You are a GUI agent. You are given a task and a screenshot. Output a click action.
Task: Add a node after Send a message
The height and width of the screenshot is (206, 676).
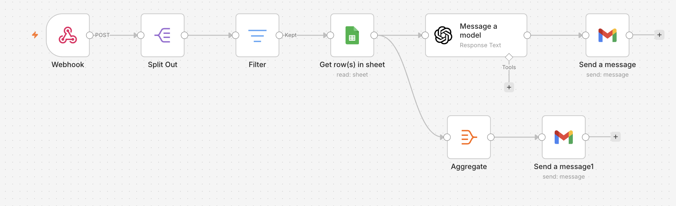click(659, 35)
